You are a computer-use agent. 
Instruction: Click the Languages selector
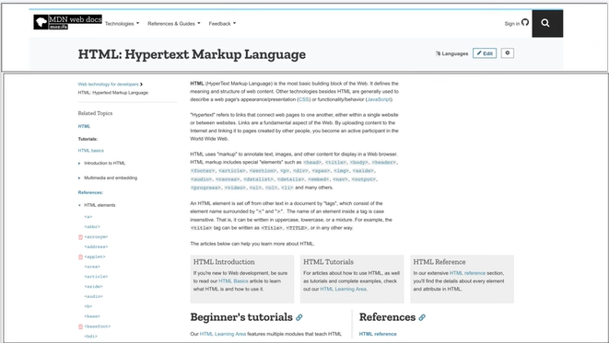click(x=451, y=54)
